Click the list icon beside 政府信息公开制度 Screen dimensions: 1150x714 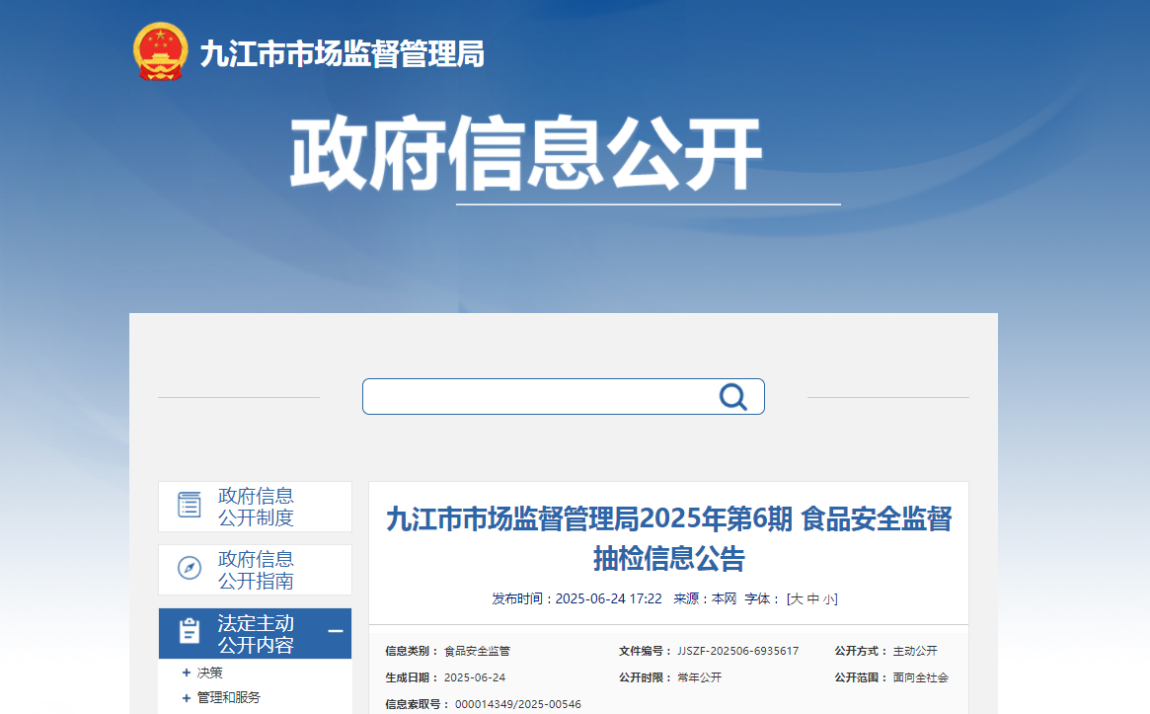click(190, 505)
